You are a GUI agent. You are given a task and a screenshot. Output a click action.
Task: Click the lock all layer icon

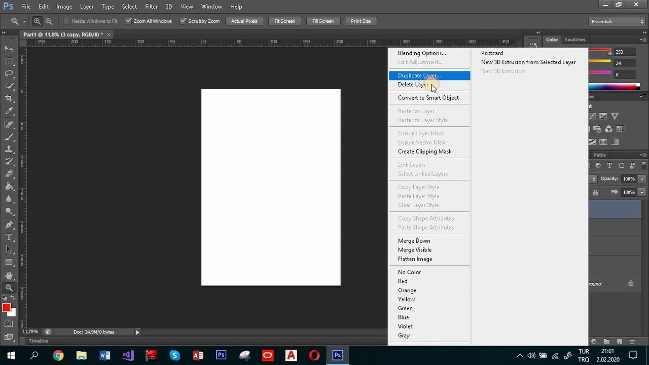point(596,193)
